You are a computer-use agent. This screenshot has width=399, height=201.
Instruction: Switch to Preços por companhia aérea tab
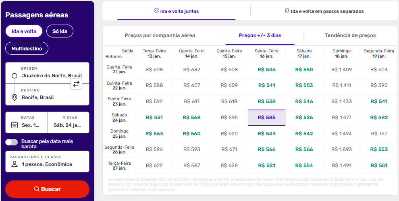[160, 35]
